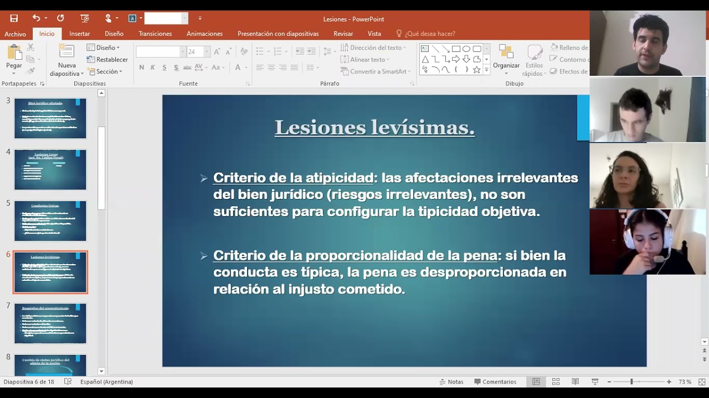Toggle Underline (S) formatting

165,67
